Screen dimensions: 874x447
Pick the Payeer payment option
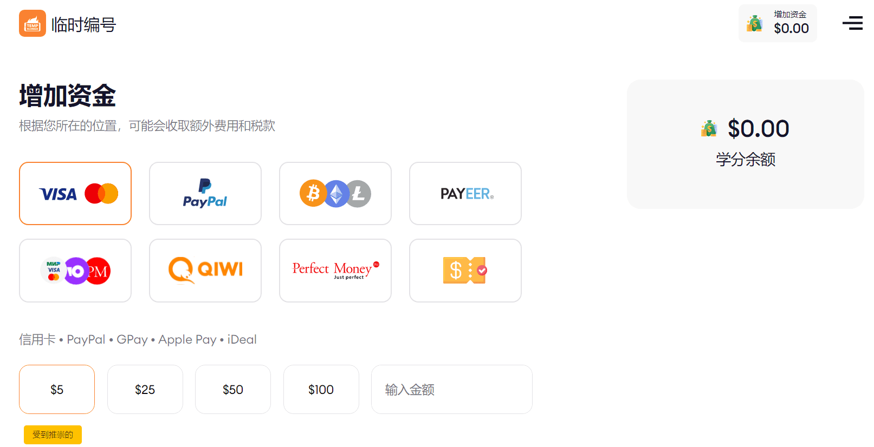465,193
